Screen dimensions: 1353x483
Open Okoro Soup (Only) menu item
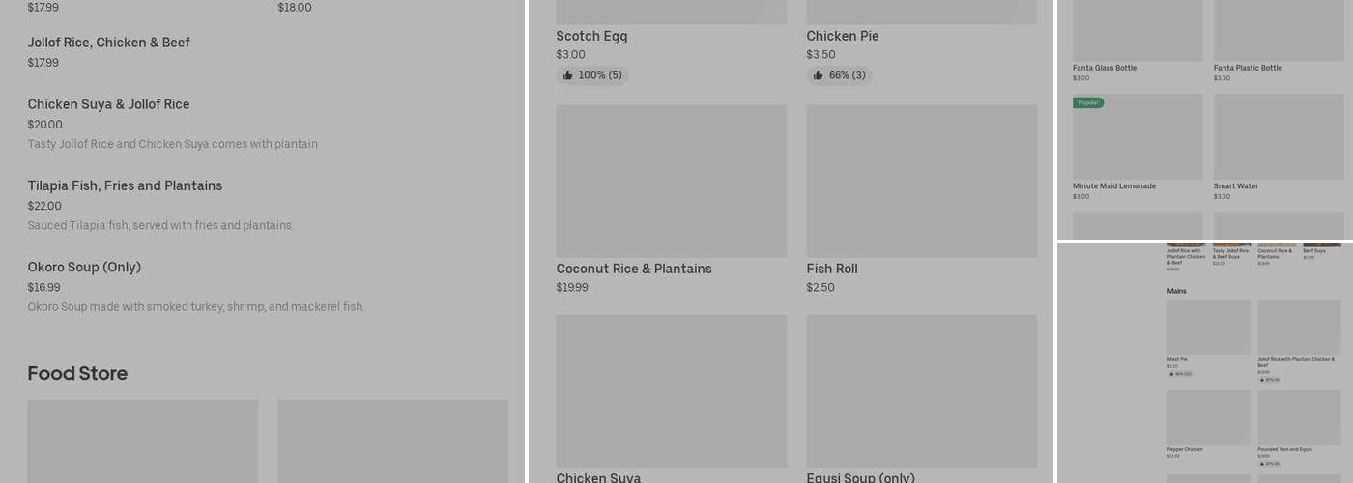[x=84, y=267]
